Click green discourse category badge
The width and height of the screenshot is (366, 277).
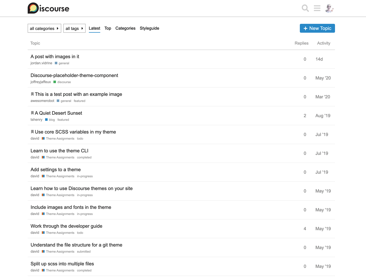62,82
